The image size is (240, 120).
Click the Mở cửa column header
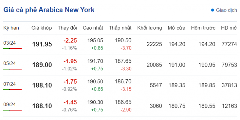(x=176, y=28)
